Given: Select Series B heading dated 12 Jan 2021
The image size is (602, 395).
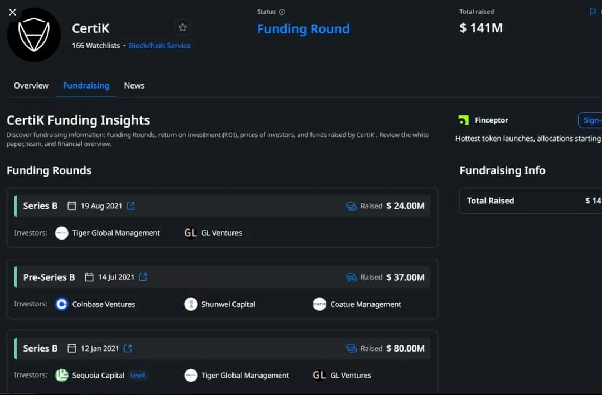Looking at the screenshot, I should [x=40, y=348].
